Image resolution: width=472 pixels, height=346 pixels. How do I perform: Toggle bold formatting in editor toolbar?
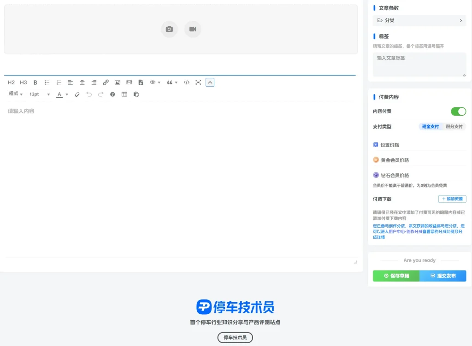[35, 82]
